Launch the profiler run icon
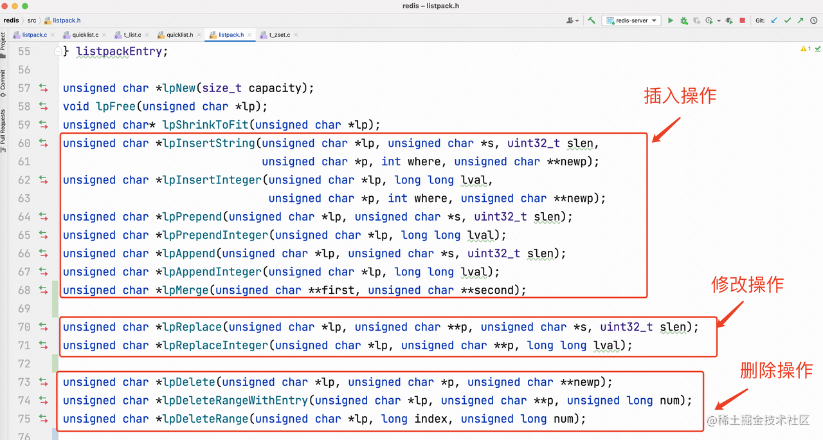Viewport: 823px width, 440px height. pyautogui.click(x=709, y=21)
